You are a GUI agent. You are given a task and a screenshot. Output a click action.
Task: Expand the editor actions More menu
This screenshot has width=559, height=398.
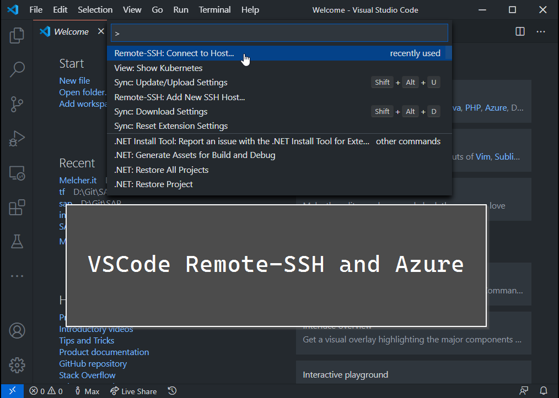pyautogui.click(x=541, y=31)
